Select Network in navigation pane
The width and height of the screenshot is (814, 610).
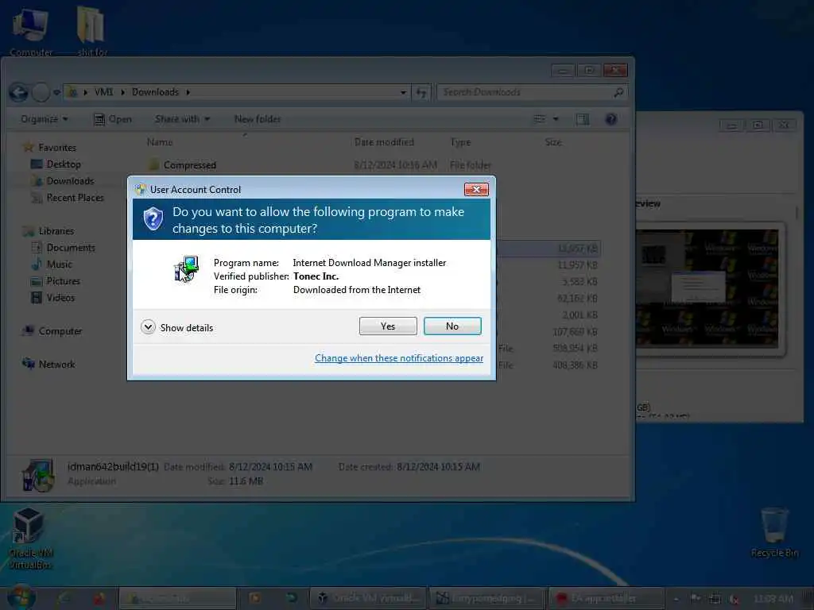click(48, 364)
